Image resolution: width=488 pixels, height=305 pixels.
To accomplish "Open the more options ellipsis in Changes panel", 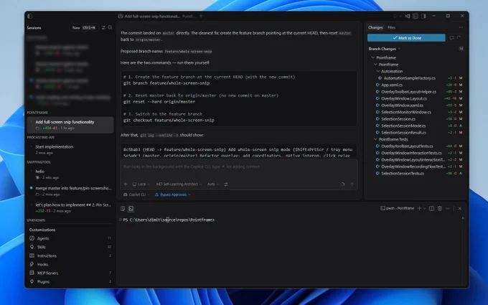I will (461, 27).
